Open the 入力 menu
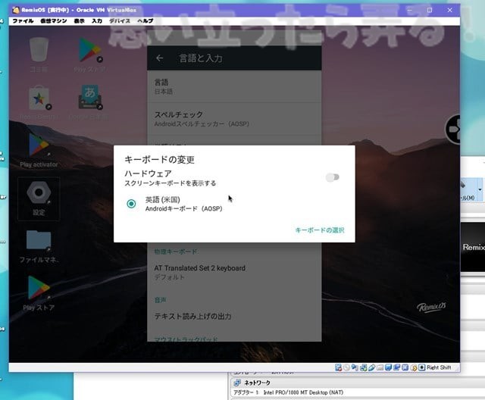Image resolution: width=485 pixels, height=400 pixels. (x=97, y=20)
